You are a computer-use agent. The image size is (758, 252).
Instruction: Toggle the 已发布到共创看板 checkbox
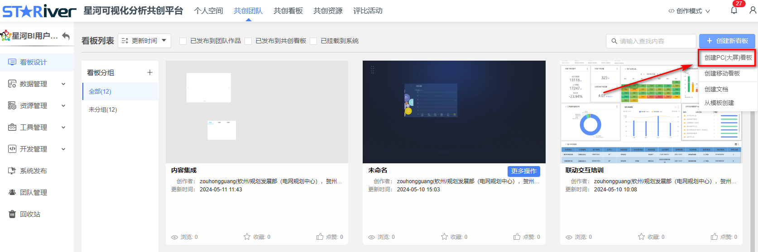point(248,41)
